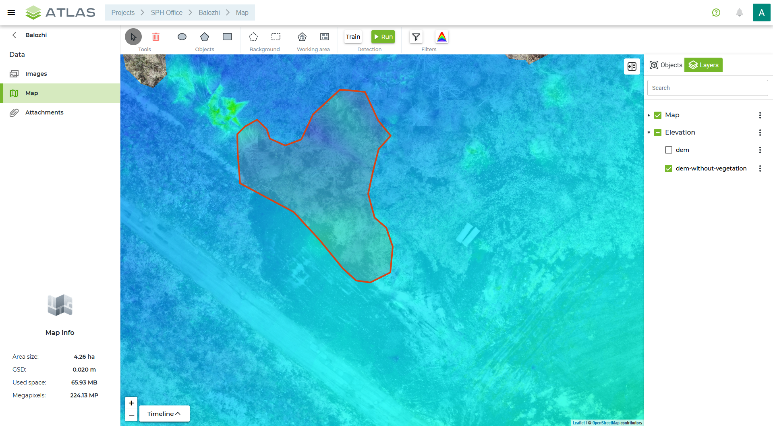Select the rectangle object drawing tool
773x426 pixels.
[x=227, y=37]
